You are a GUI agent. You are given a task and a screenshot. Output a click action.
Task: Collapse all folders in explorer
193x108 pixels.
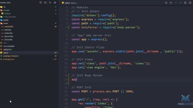55,3
